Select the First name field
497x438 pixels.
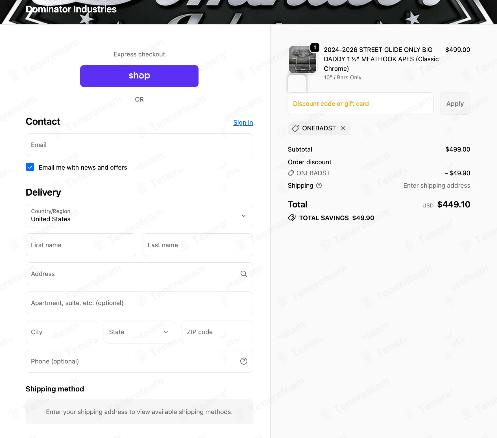[81, 245]
